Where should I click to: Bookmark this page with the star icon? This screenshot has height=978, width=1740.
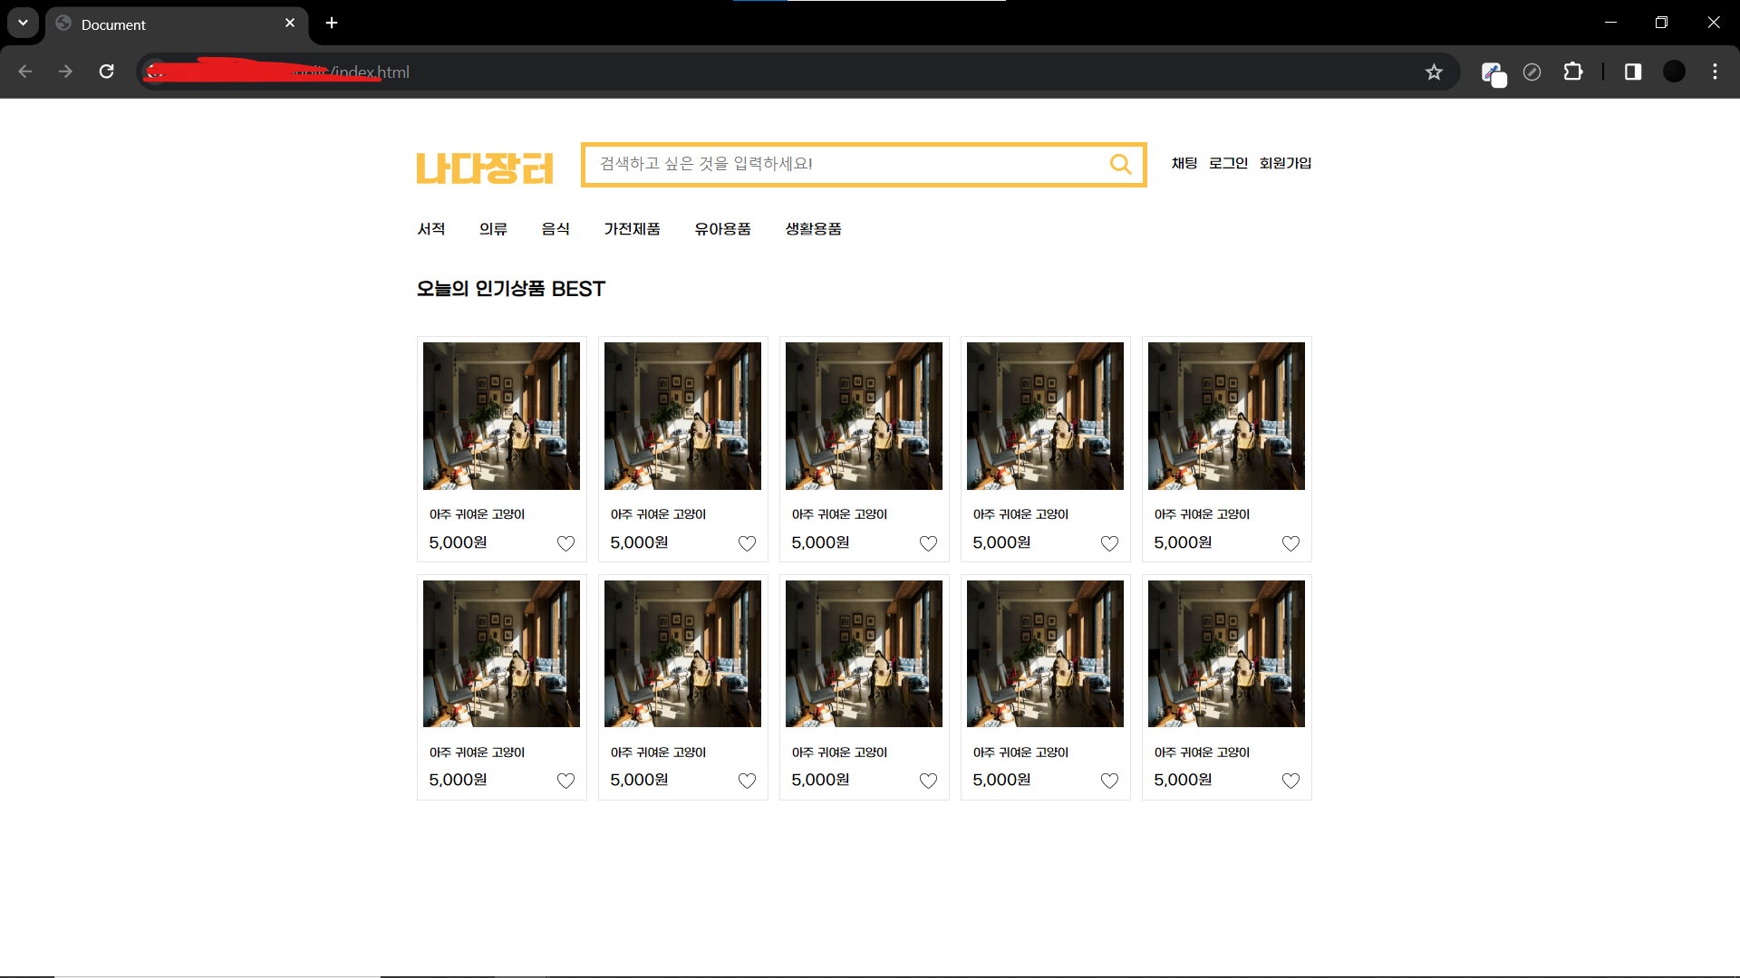click(x=1434, y=72)
